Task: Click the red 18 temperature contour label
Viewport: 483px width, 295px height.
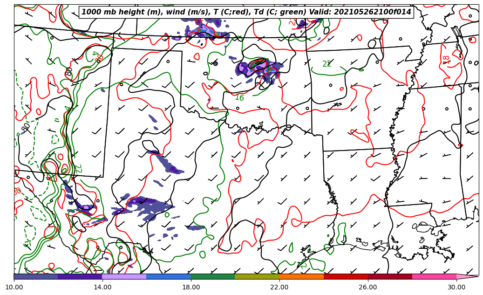Action: pos(445,59)
